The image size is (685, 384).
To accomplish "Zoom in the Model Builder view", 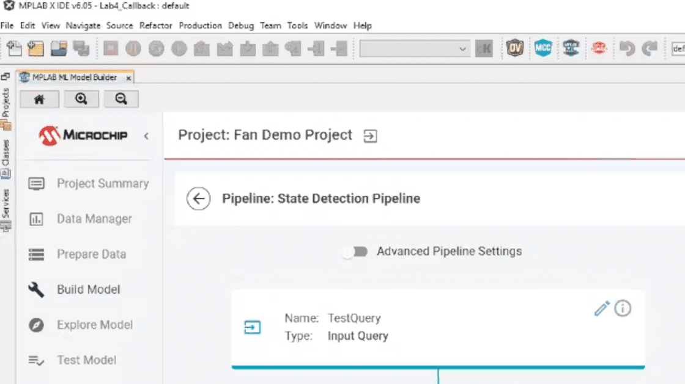I will pyautogui.click(x=81, y=100).
